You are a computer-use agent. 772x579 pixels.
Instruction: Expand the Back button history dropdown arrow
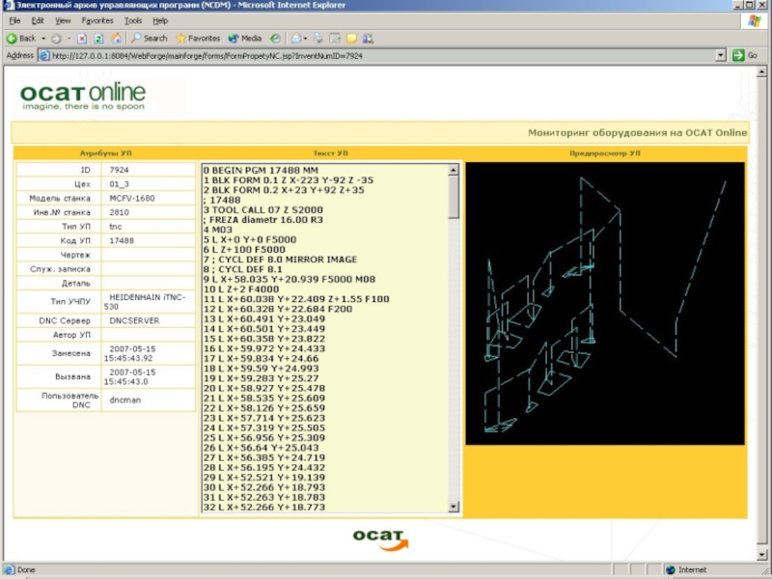pyautogui.click(x=43, y=39)
